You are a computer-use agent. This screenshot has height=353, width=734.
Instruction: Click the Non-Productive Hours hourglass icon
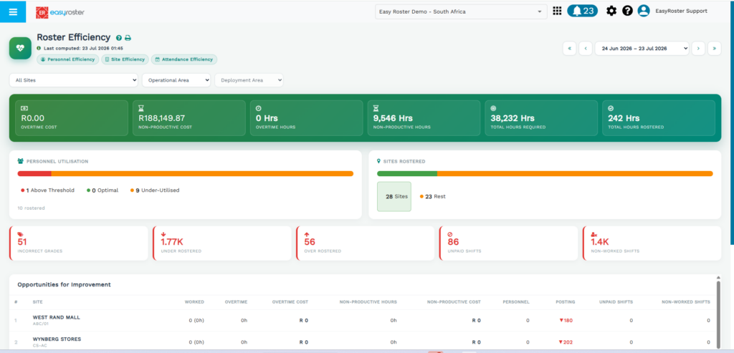tap(376, 108)
